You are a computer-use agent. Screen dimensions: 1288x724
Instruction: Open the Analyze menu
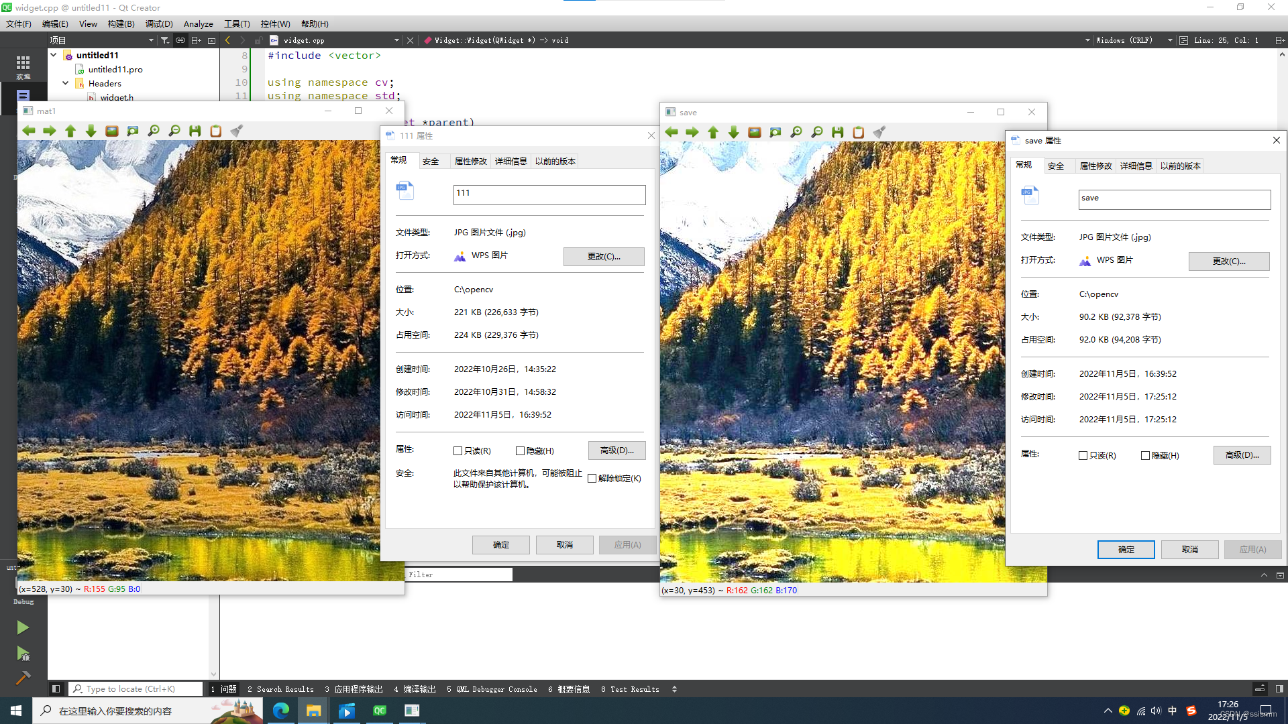pyautogui.click(x=199, y=23)
